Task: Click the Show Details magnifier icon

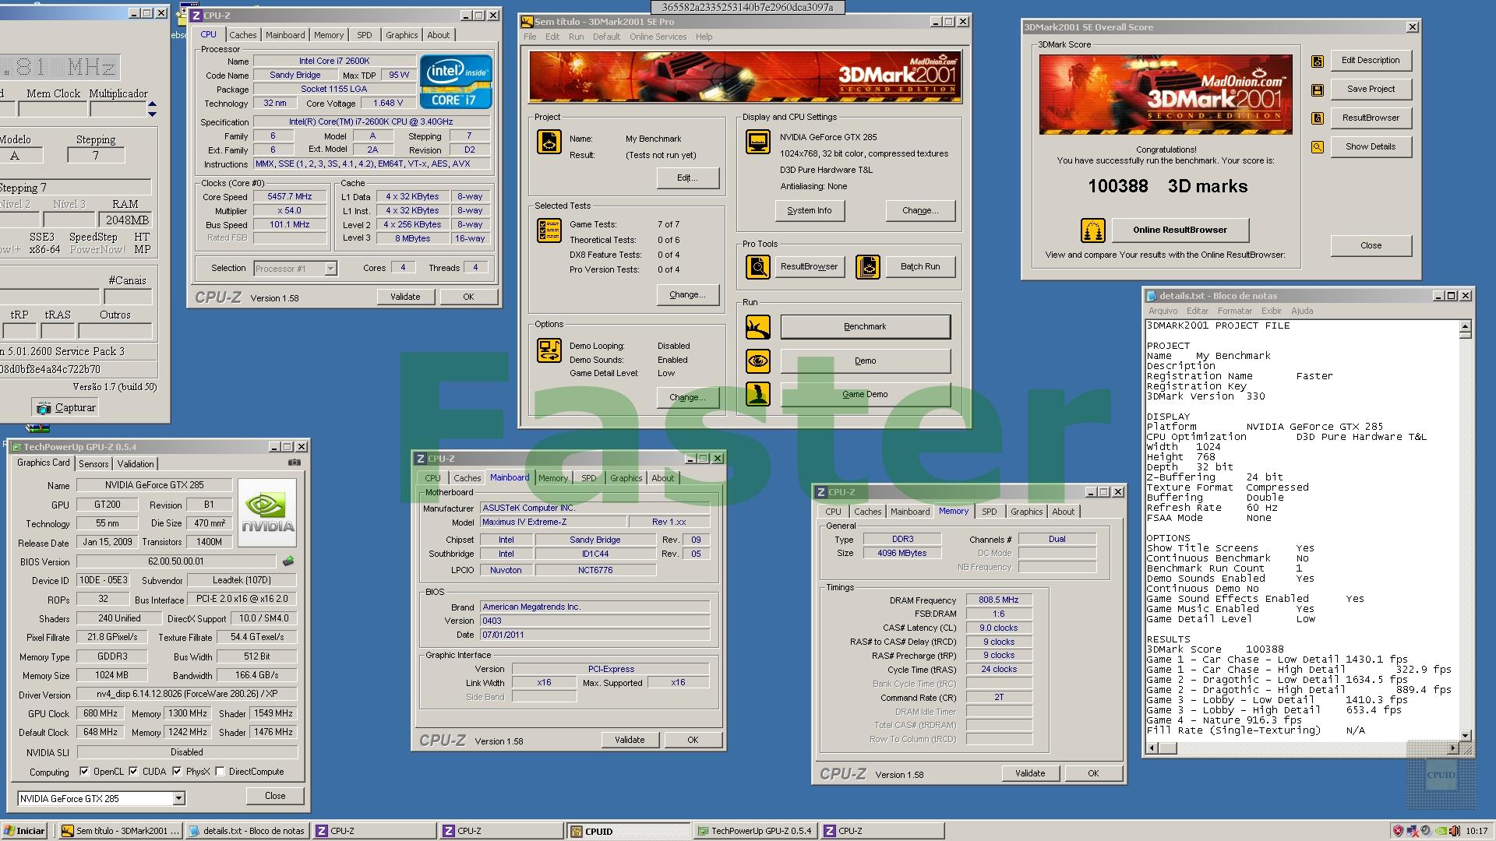Action: tap(1318, 146)
